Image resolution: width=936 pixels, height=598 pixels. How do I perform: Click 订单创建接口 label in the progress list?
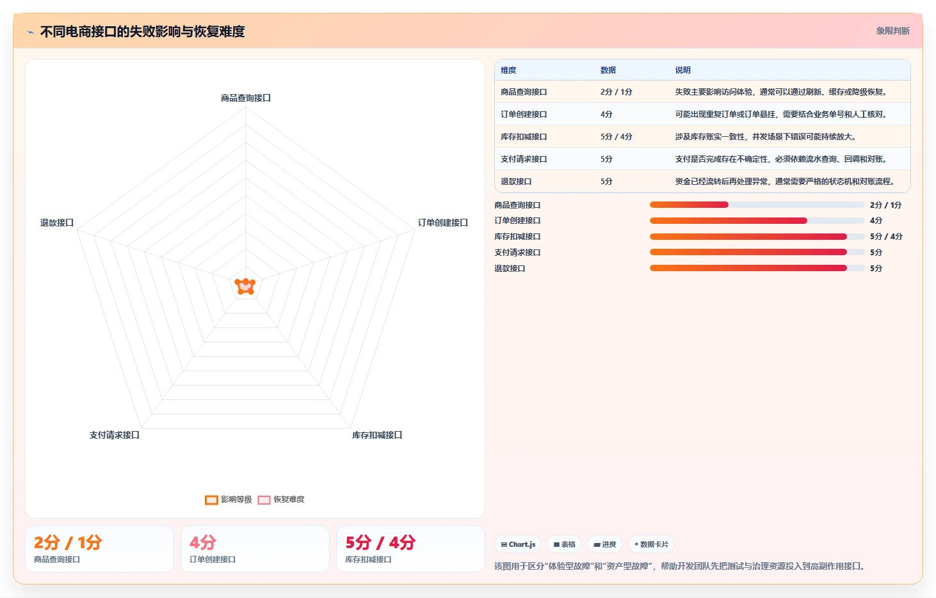pyautogui.click(x=517, y=221)
